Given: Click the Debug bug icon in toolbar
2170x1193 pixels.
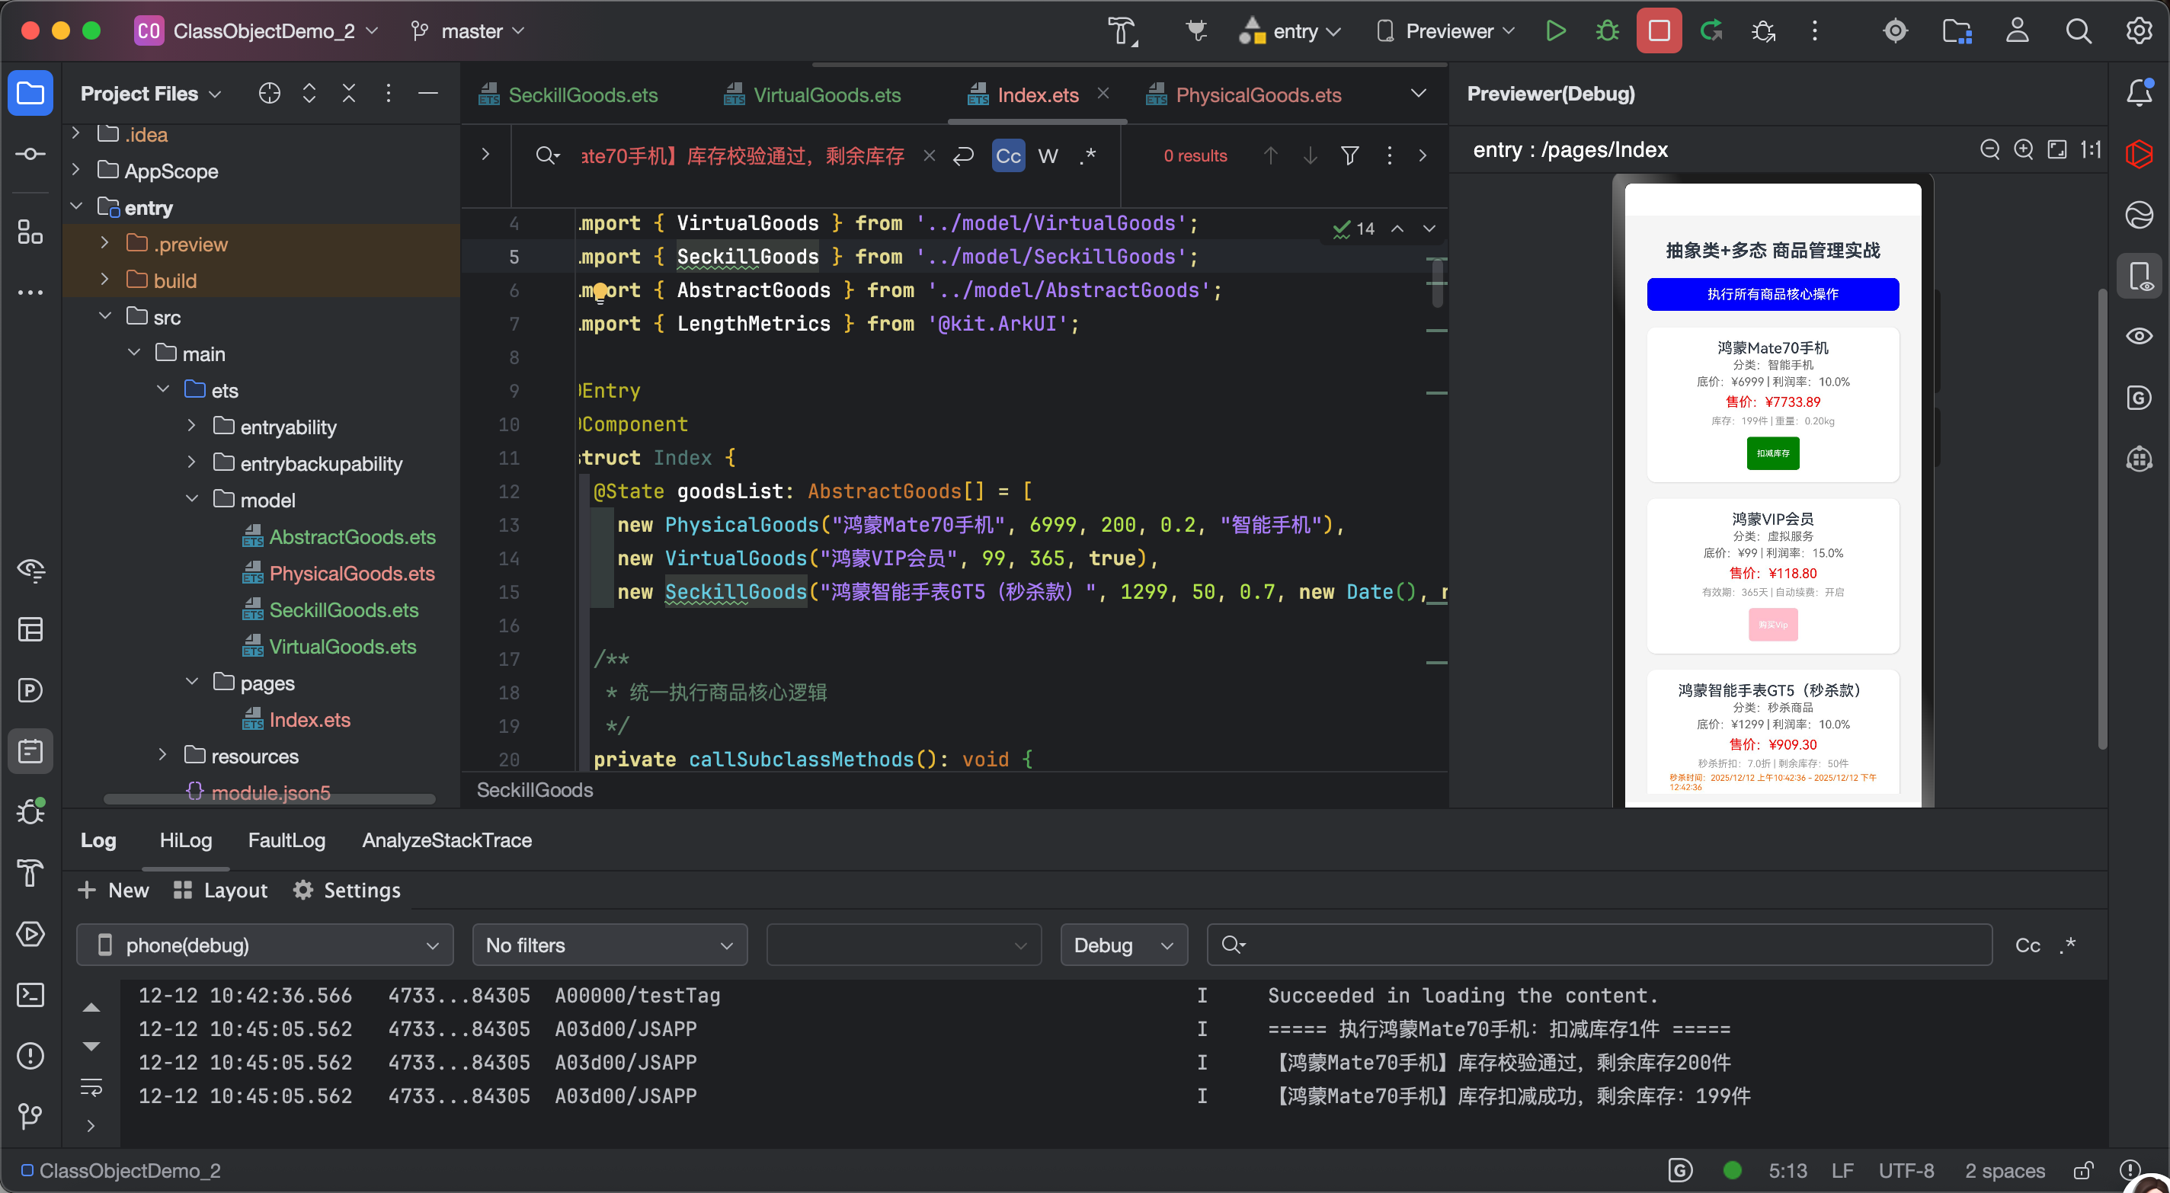Looking at the screenshot, I should point(1606,31).
